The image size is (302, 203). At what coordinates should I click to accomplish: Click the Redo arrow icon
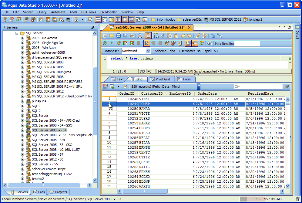pos(190,36)
